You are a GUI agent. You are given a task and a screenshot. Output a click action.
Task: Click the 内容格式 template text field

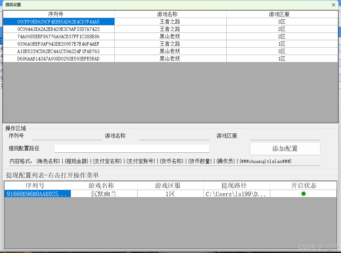coord(165,161)
